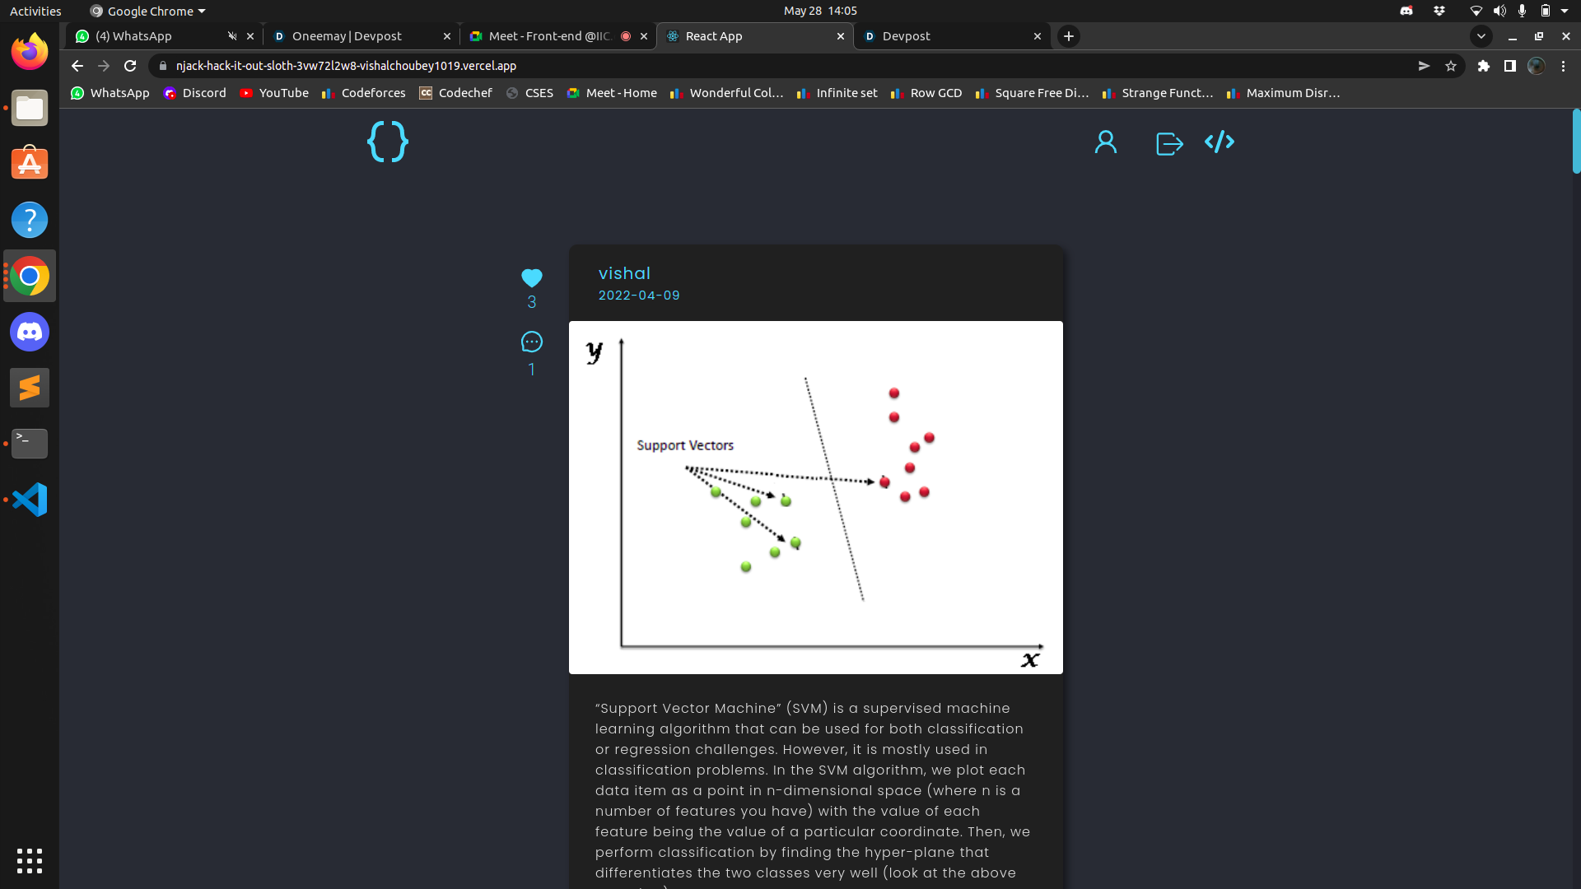Open the Codeforces bookmark
The image size is (1581, 889).
(364, 93)
